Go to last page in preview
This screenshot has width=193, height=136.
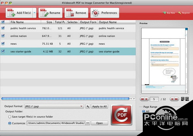point(176,99)
